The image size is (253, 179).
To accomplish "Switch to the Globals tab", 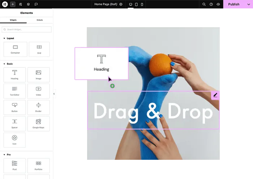I will click(40, 20).
